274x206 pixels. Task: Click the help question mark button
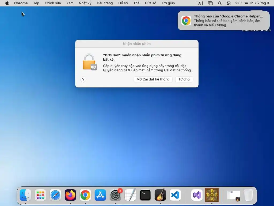coord(83,79)
